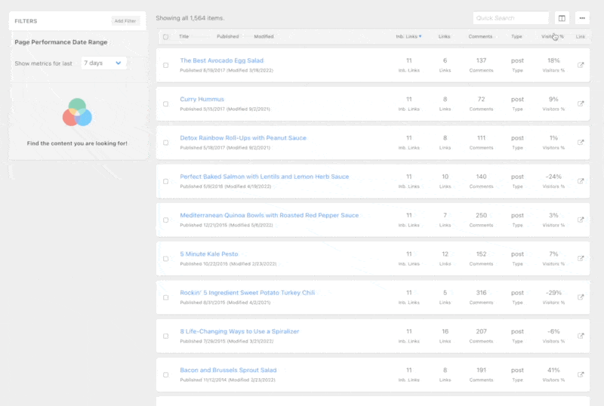
Task: Check the Curry Hummus row
Action: 165,104
